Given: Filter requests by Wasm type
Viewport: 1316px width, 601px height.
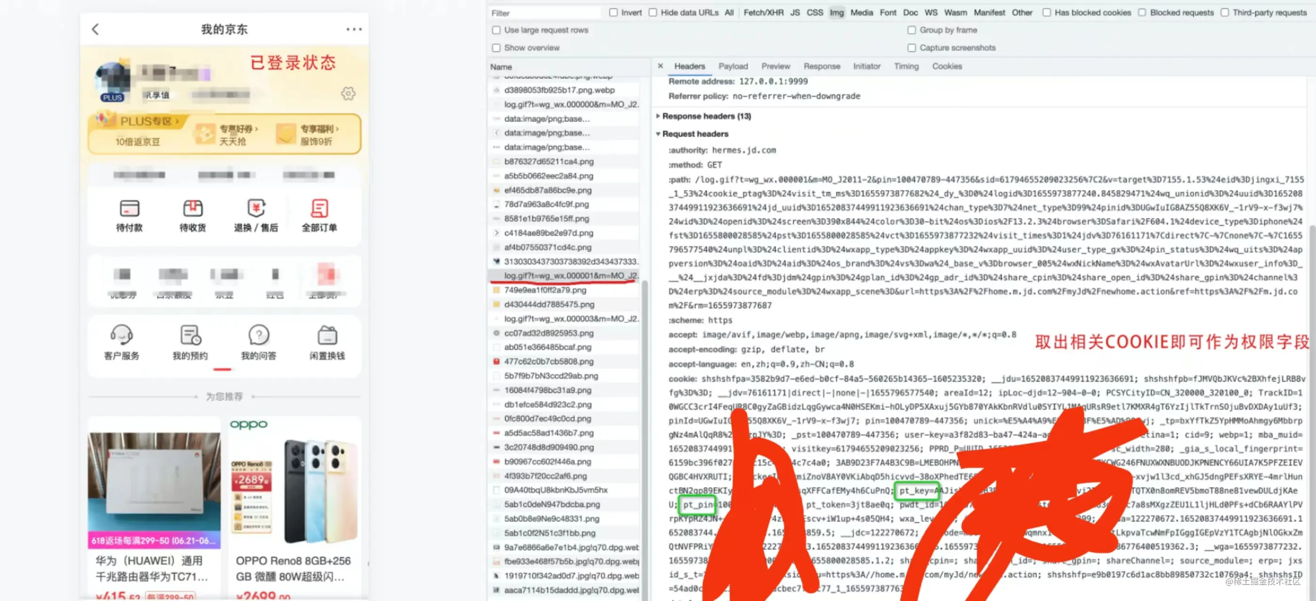Looking at the screenshot, I should point(955,13).
